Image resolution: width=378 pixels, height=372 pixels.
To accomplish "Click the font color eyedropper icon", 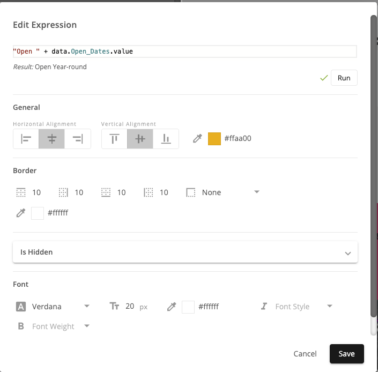I will [x=172, y=307].
